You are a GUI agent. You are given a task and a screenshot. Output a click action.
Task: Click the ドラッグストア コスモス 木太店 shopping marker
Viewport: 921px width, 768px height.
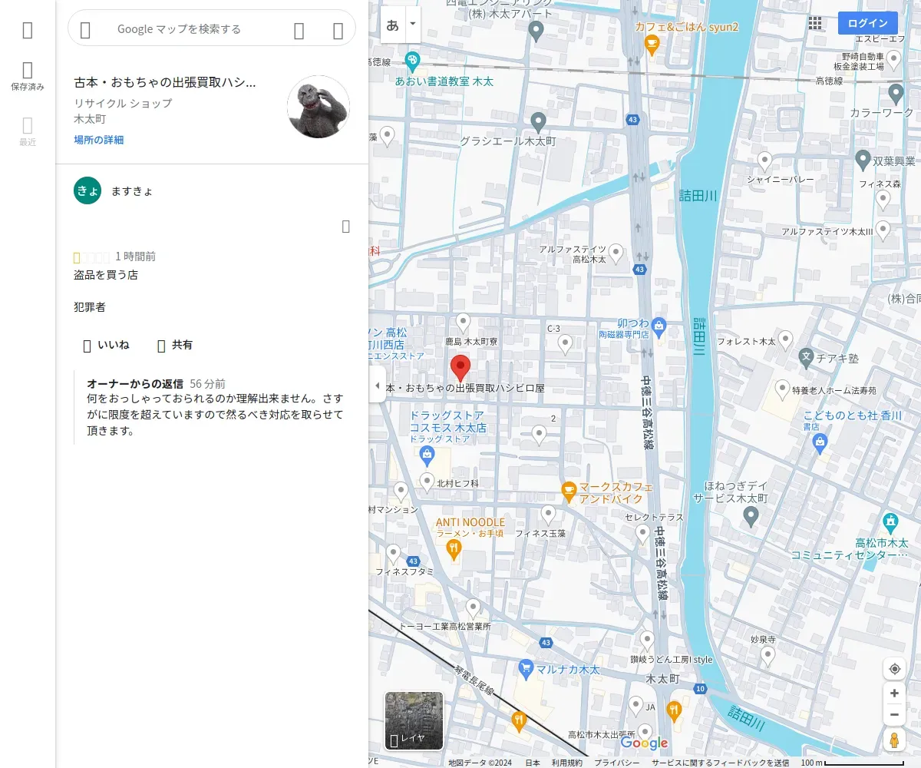click(427, 456)
